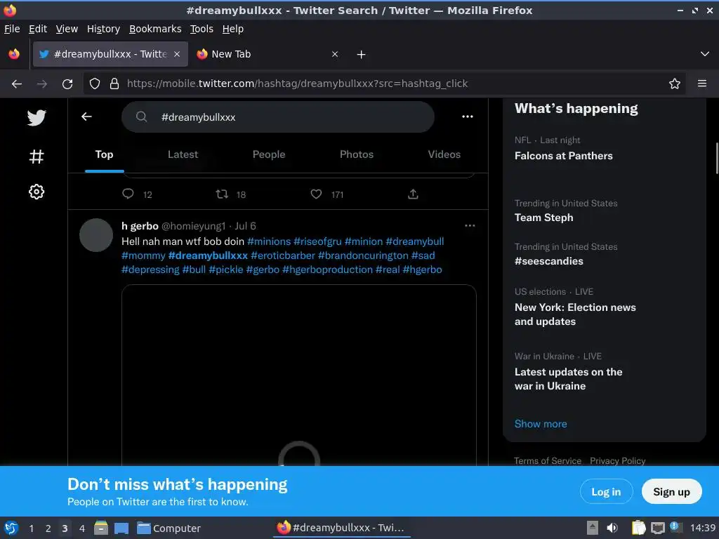Open the taskbar start menu icon

coord(11,528)
